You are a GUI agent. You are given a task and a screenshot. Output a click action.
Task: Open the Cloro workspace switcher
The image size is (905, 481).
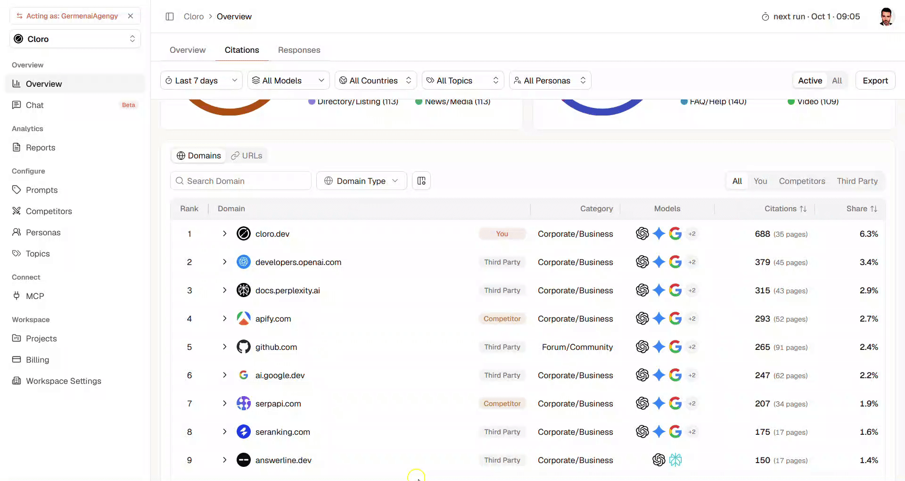click(x=75, y=39)
